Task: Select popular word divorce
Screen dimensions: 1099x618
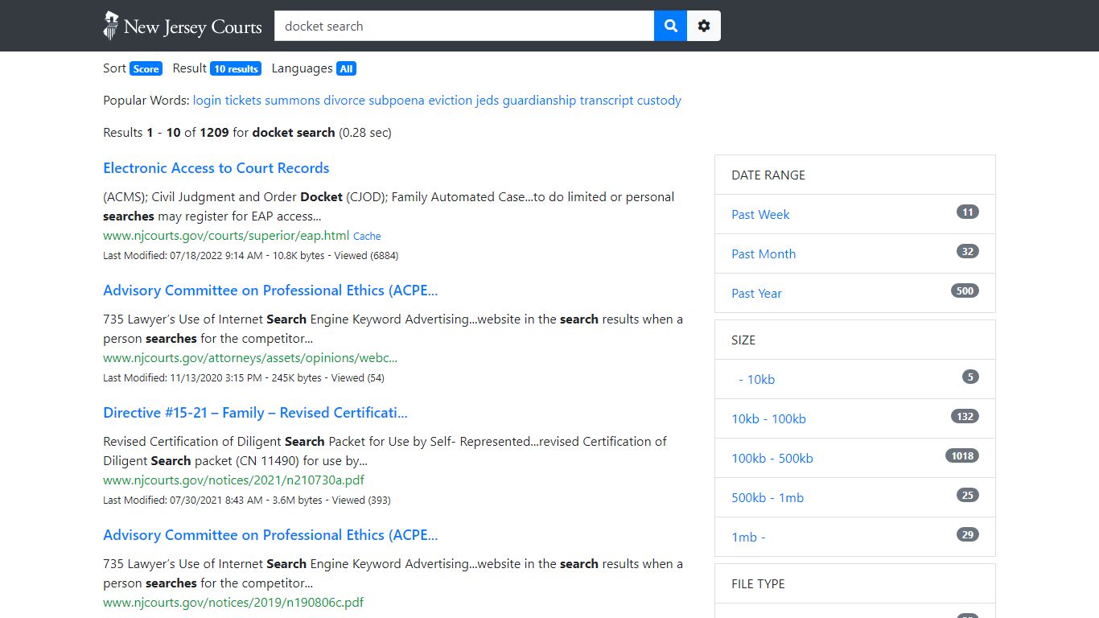Action: click(x=344, y=101)
